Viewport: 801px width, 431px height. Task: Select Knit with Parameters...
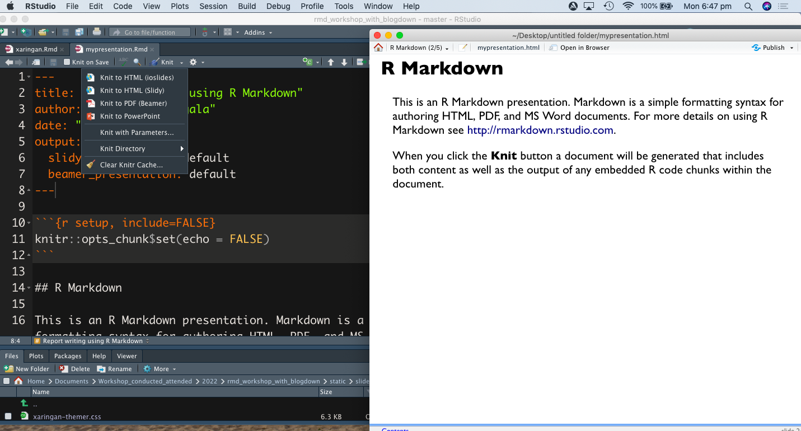134,133
